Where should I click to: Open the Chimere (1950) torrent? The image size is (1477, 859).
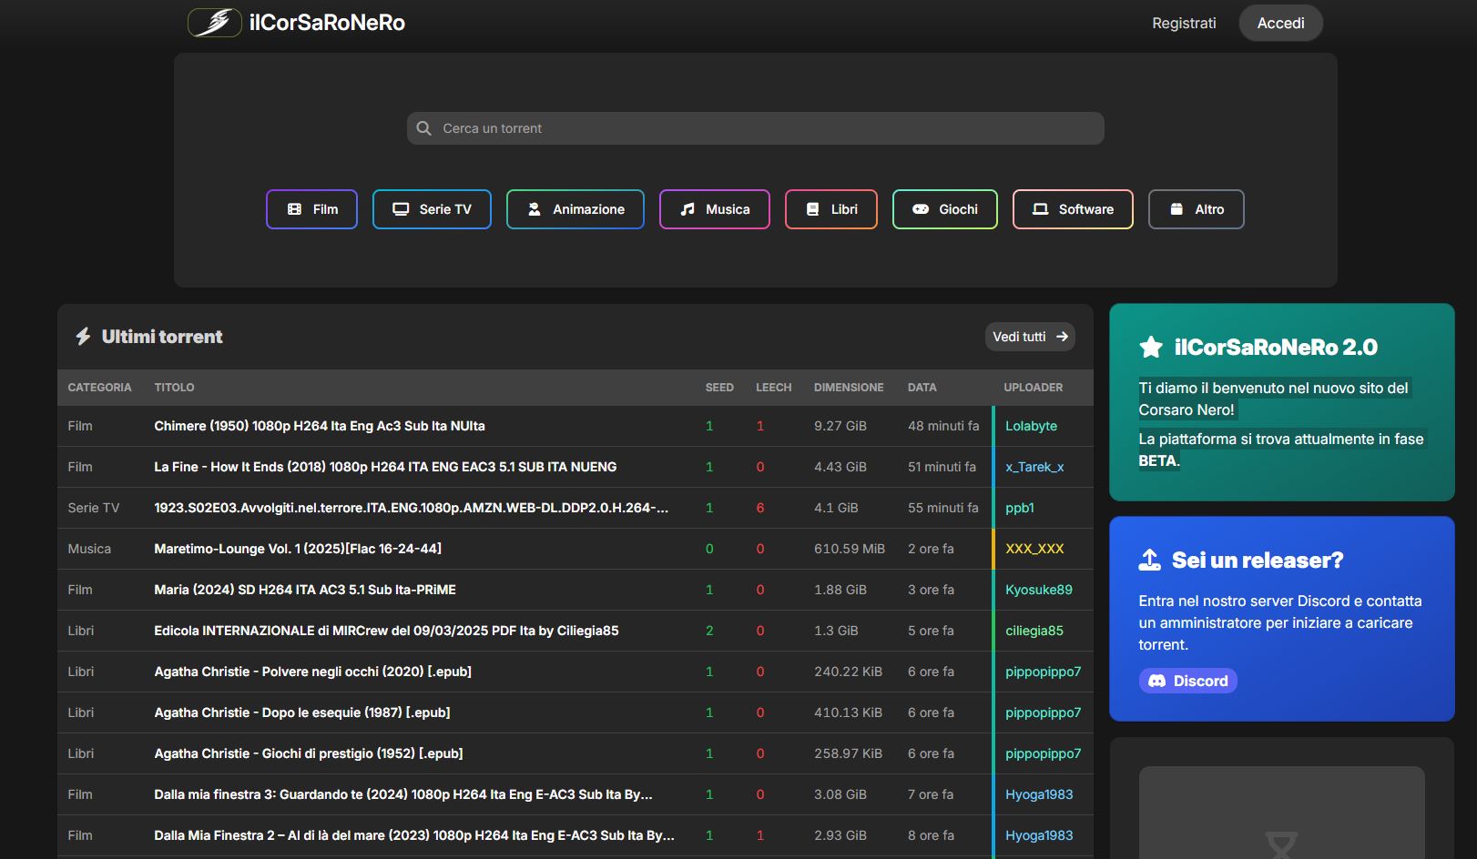pyautogui.click(x=320, y=426)
